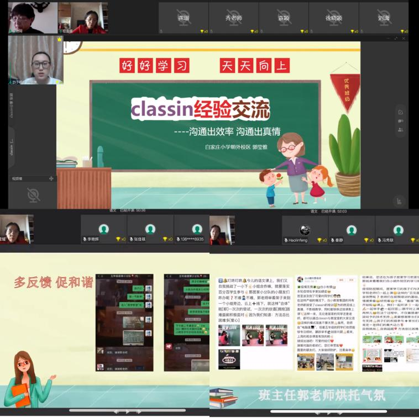419x418 pixels.
Task: Select the 乔老师 participant tile
Action: point(234,18)
